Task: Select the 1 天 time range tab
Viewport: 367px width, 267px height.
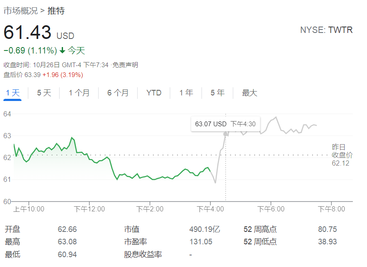Action: (x=12, y=93)
